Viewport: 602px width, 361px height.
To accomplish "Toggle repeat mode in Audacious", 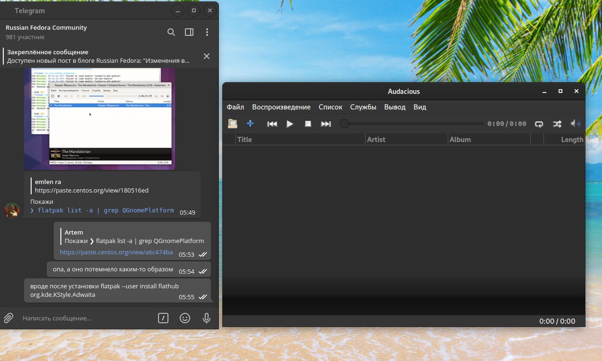I will [539, 124].
